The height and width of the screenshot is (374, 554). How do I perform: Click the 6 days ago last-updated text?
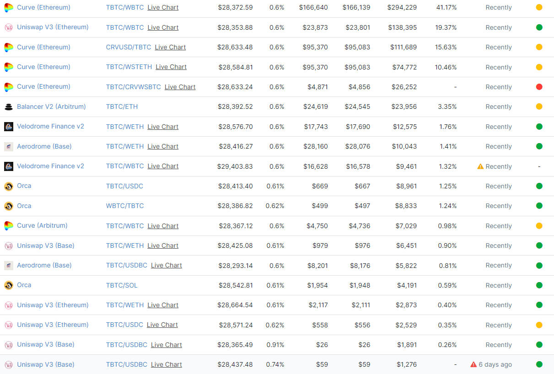495,364
